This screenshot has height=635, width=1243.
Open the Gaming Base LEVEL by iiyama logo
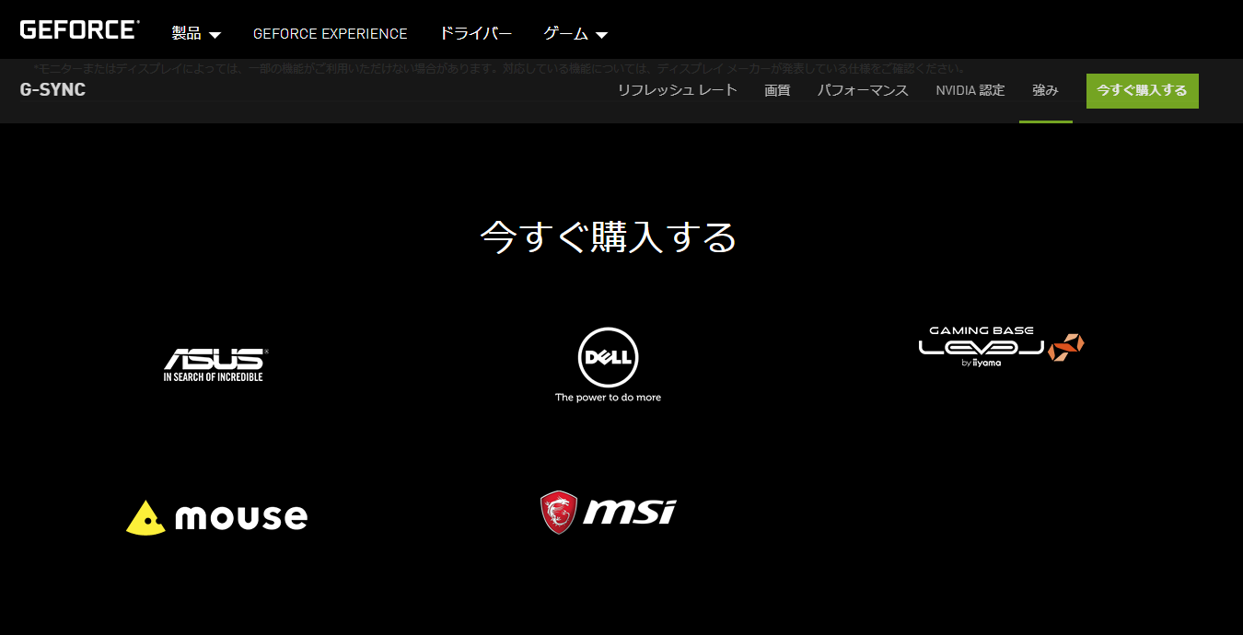coord(1001,346)
